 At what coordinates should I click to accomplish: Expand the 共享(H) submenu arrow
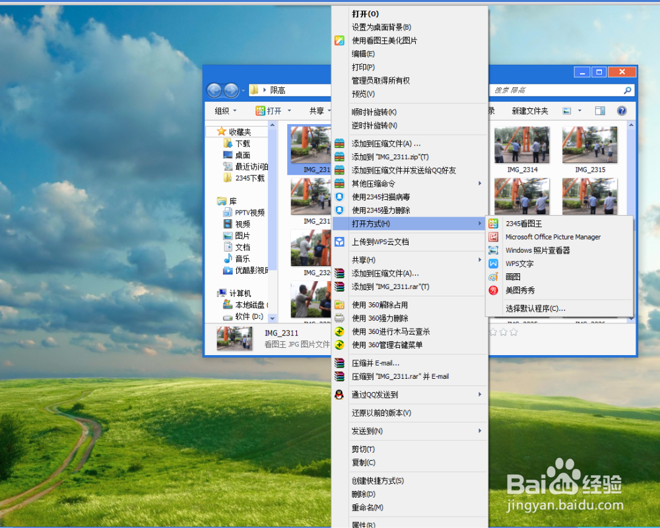(480, 260)
